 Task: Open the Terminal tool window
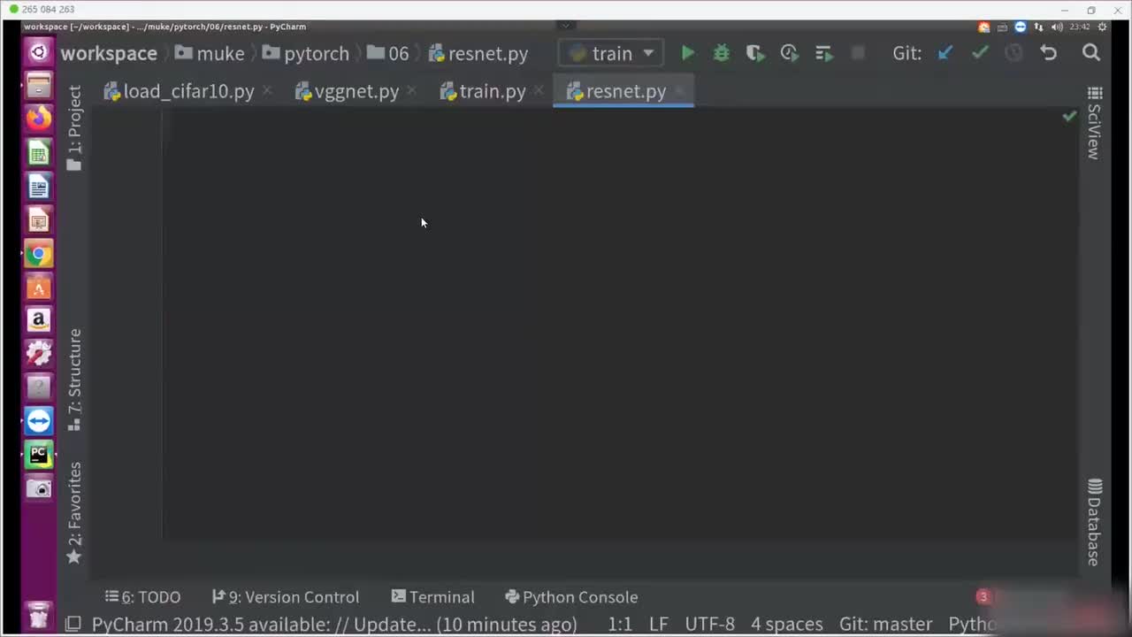point(433,597)
